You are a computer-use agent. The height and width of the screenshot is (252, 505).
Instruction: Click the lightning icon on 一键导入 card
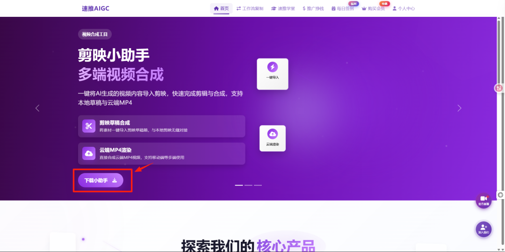coord(273,67)
